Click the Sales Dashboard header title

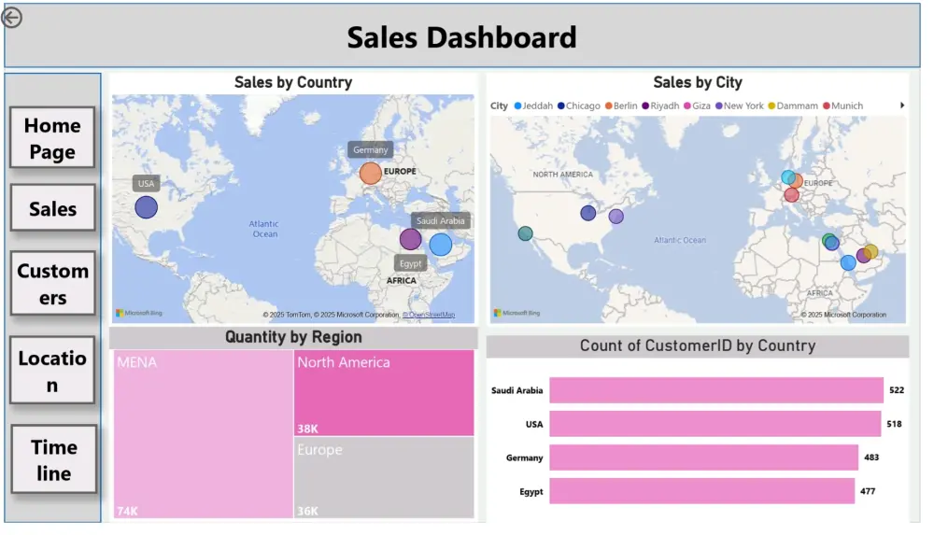461,37
